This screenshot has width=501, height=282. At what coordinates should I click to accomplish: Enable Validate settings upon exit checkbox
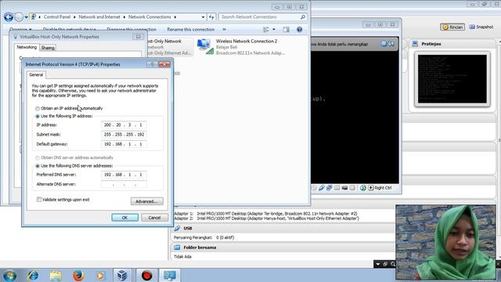tap(39, 200)
